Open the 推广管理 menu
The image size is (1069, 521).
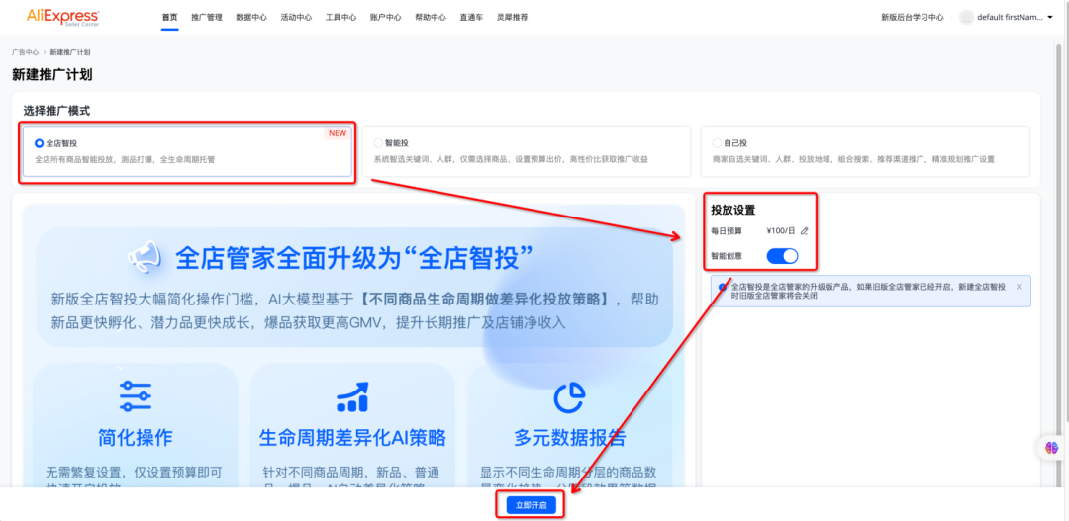tap(207, 17)
